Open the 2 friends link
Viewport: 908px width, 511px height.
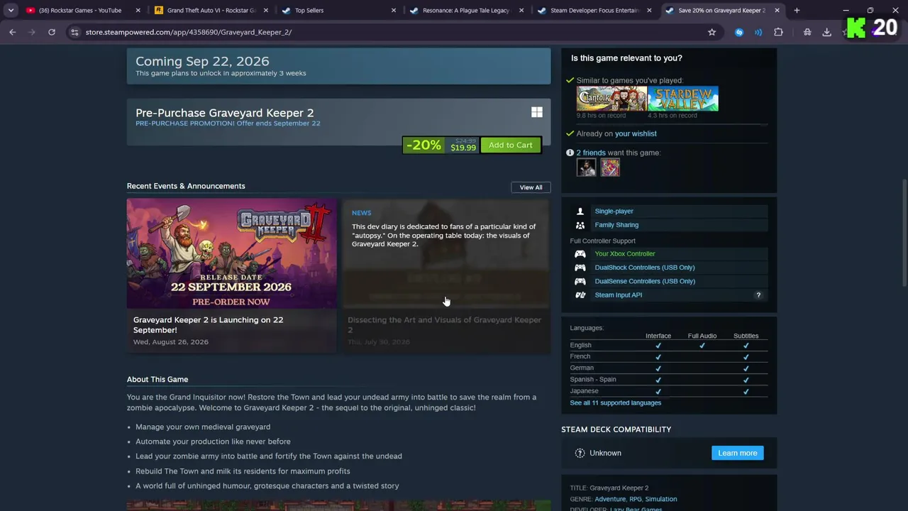[591, 153]
